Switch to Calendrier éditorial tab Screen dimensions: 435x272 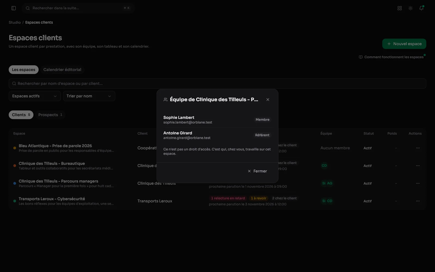coord(62,70)
